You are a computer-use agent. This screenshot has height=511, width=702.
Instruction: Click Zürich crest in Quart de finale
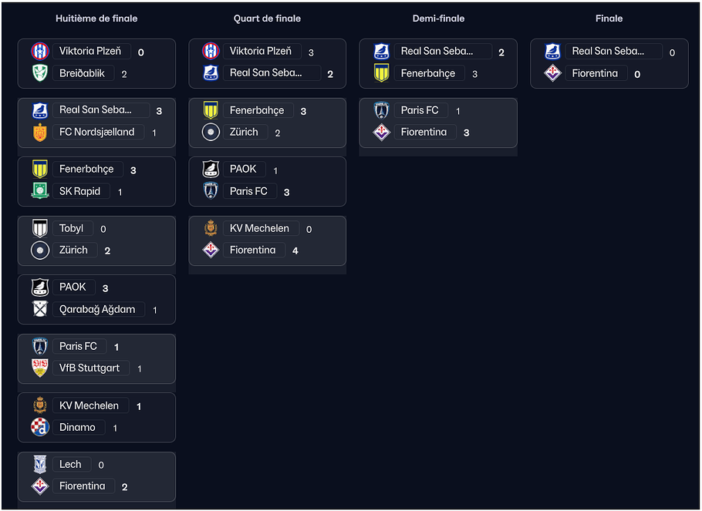[211, 132]
